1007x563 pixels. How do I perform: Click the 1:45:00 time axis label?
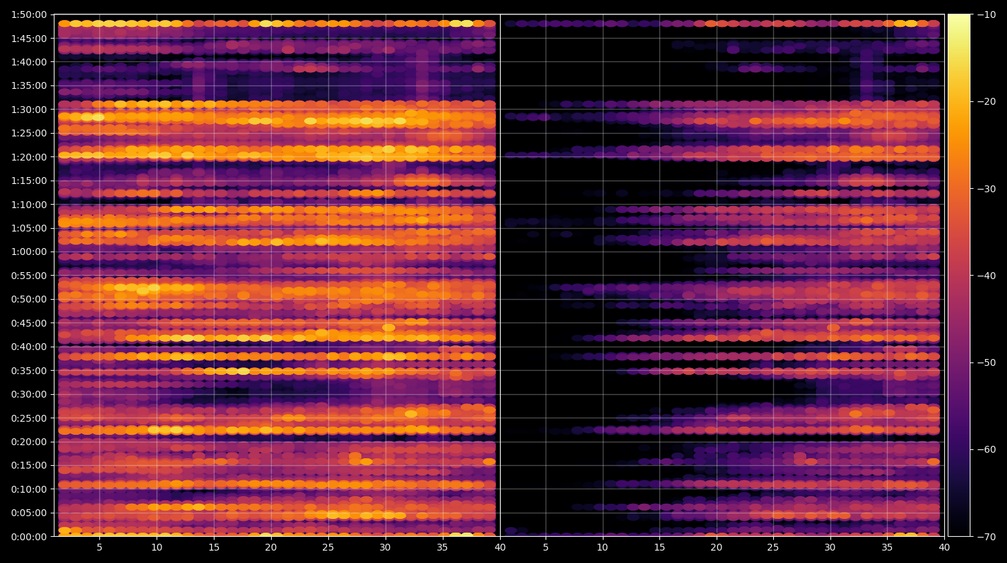coord(29,39)
